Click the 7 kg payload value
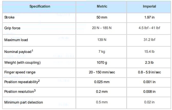The image size is (172, 110). click(x=102, y=52)
